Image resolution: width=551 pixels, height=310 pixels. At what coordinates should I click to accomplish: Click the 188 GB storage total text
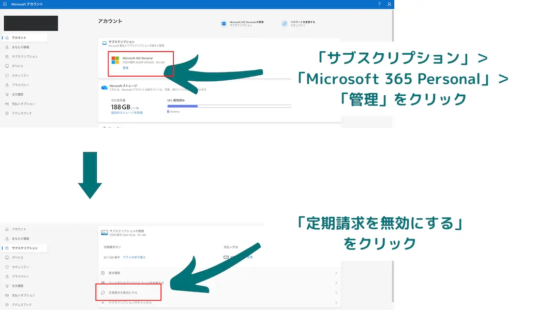(x=121, y=107)
